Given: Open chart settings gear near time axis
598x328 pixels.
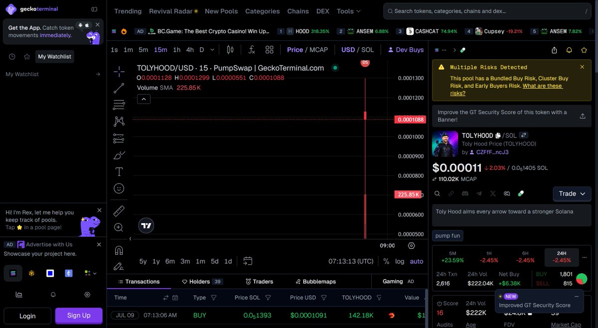Looking at the screenshot, I should (x=411, y=245).
